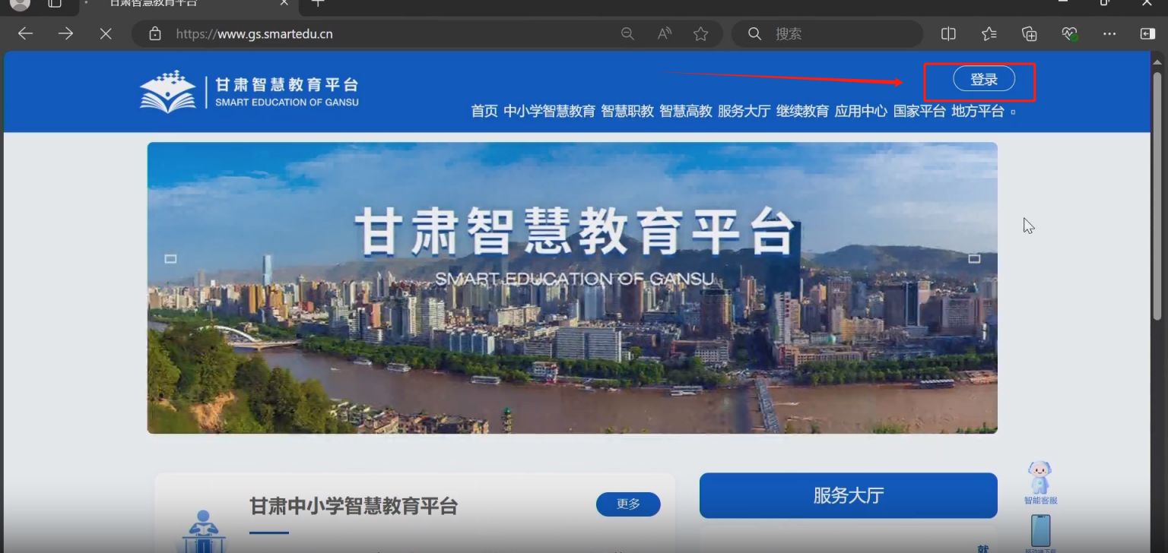This screenshot has height=553, width=1168.
Task: Open the tab actions menu
Action: 55,3
